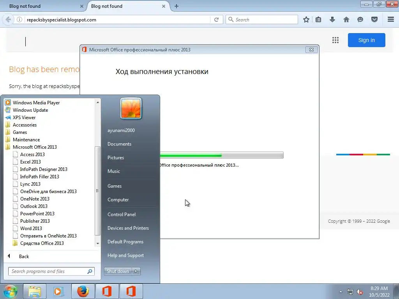Click the Firefox back arrow button
This screenshot has height=299, width=399.
coord(8,19)
